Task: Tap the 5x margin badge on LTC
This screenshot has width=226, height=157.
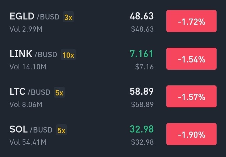Action: (x=59, y=92)
